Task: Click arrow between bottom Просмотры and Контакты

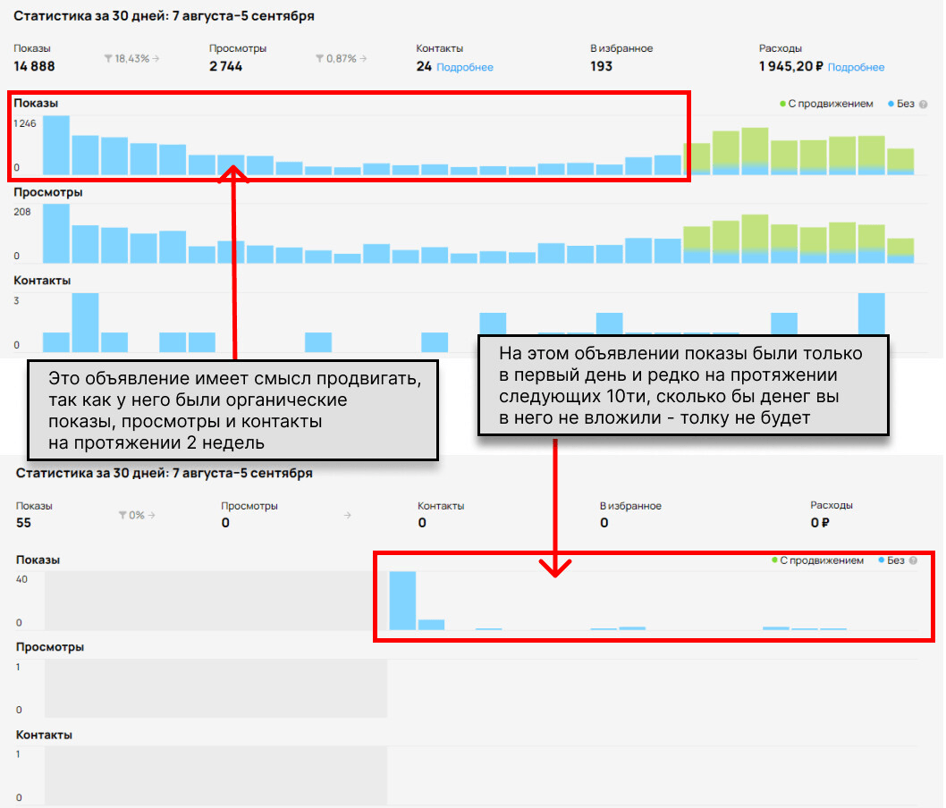Action: tap(347, 515)
